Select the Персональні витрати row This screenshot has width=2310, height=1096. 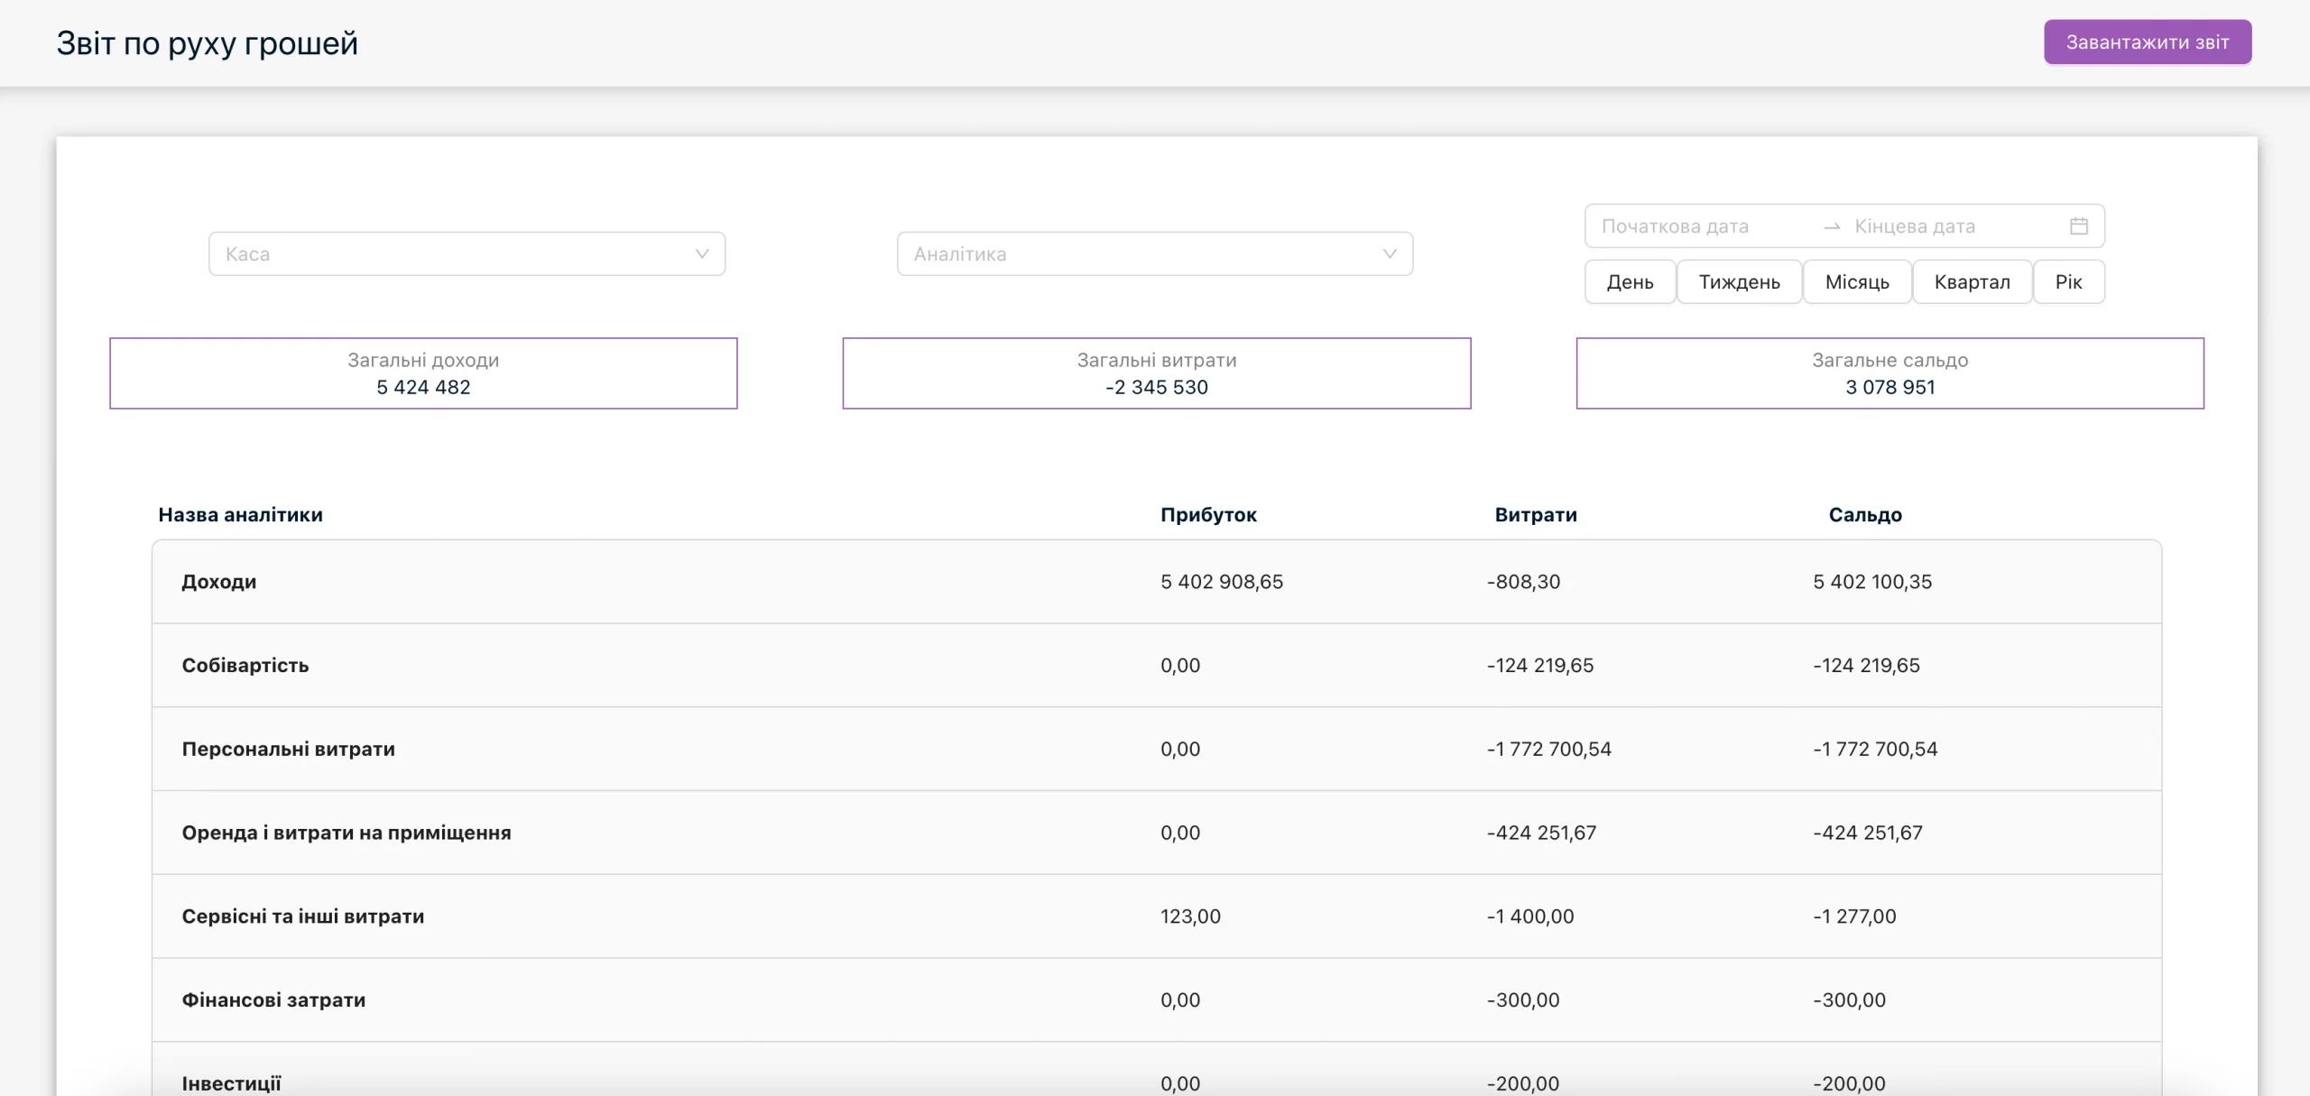pyautogui.click(x=1157, y=750)
